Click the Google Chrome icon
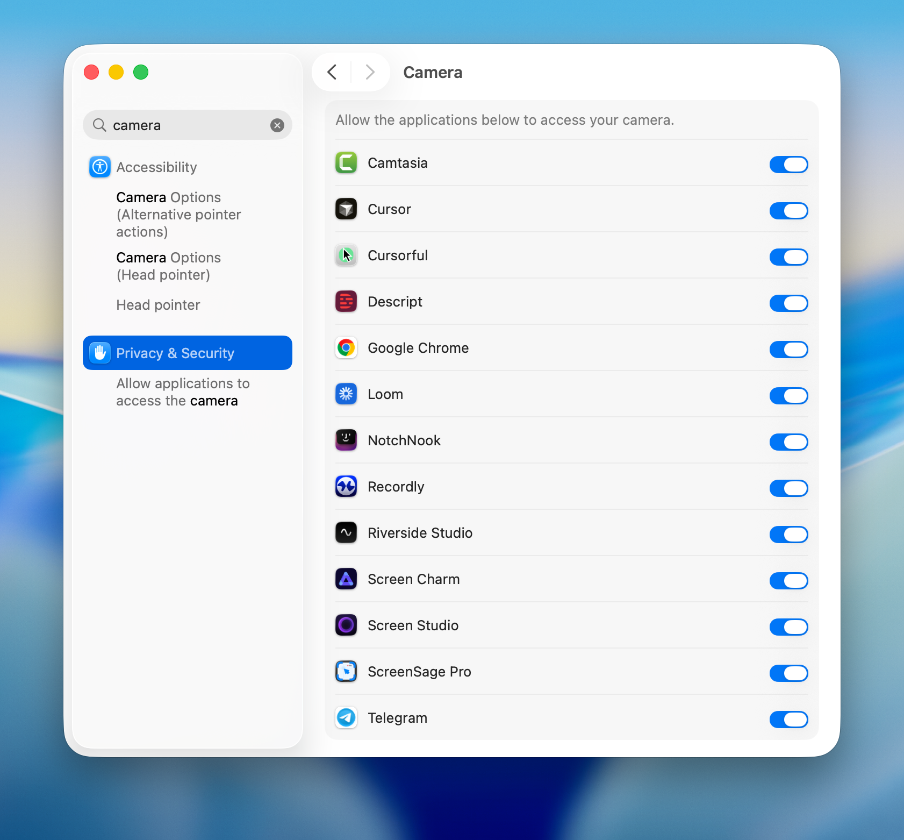 346,348
